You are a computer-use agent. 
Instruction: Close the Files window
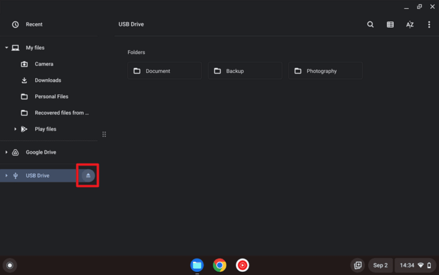(432, 6)
